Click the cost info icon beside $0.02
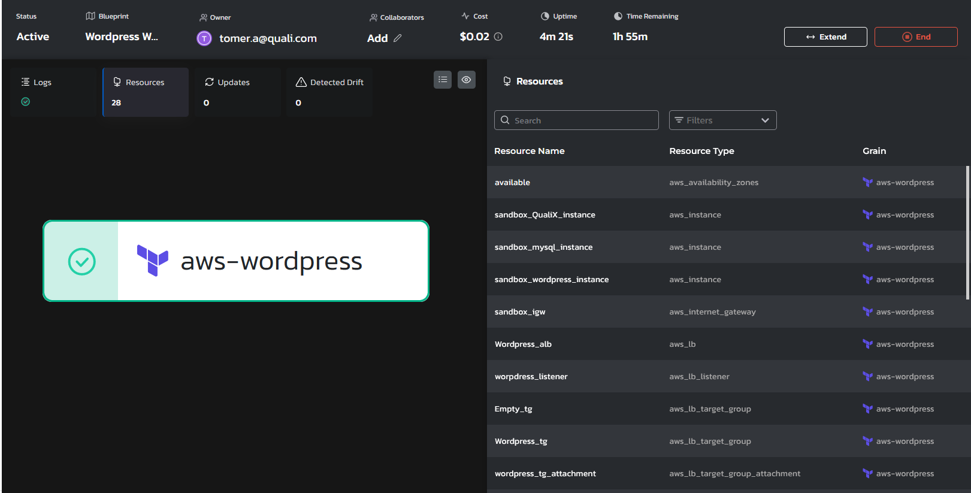This screenshot has height=493, width=971. coord(498,37)
